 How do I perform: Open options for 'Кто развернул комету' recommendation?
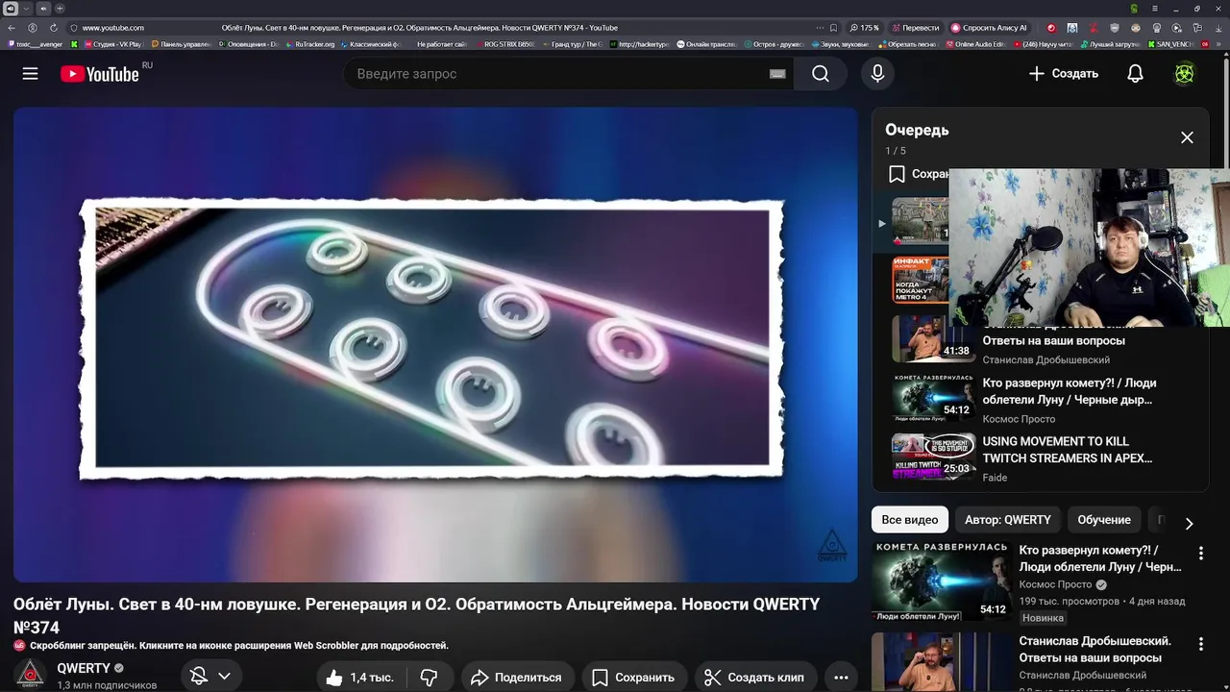coord(1200,554)
